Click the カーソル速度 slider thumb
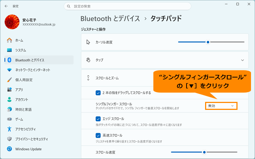Screen dimensions: 255x159 (x=208, y=42)
